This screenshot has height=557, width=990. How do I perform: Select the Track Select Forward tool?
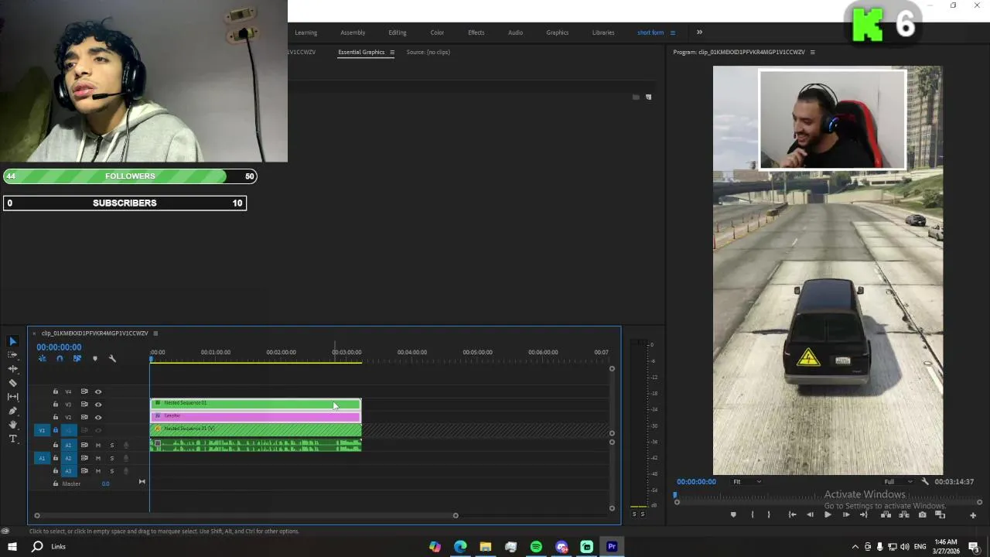pyautogui.click(x=12, y=355)
